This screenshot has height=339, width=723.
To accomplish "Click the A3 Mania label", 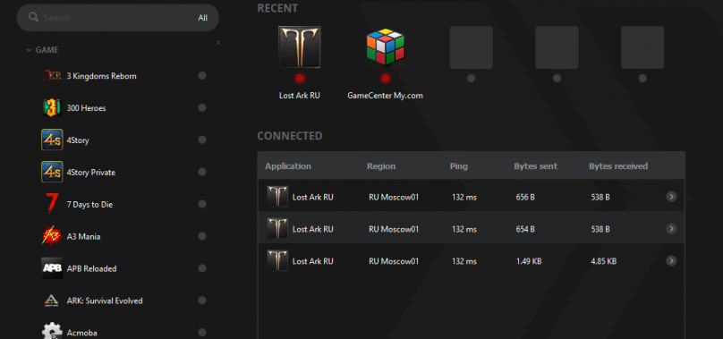I will point(83,237).
